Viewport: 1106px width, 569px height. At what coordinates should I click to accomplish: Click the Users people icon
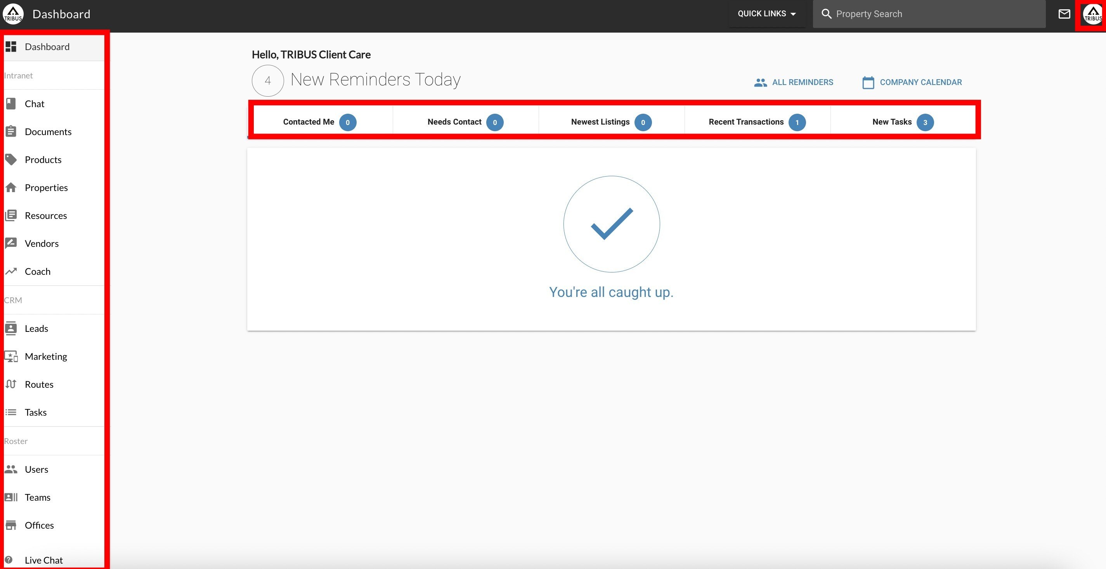tap(11, 469)
